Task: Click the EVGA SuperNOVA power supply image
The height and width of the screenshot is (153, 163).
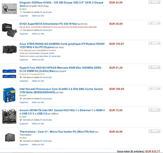Action: 9,30
